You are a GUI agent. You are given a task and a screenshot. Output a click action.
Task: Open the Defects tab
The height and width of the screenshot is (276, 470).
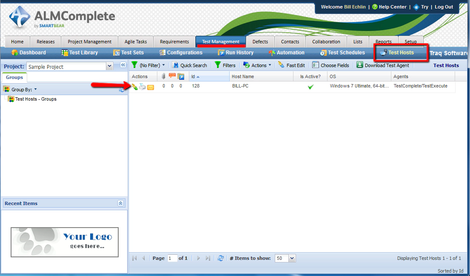[x=260, y=42]
